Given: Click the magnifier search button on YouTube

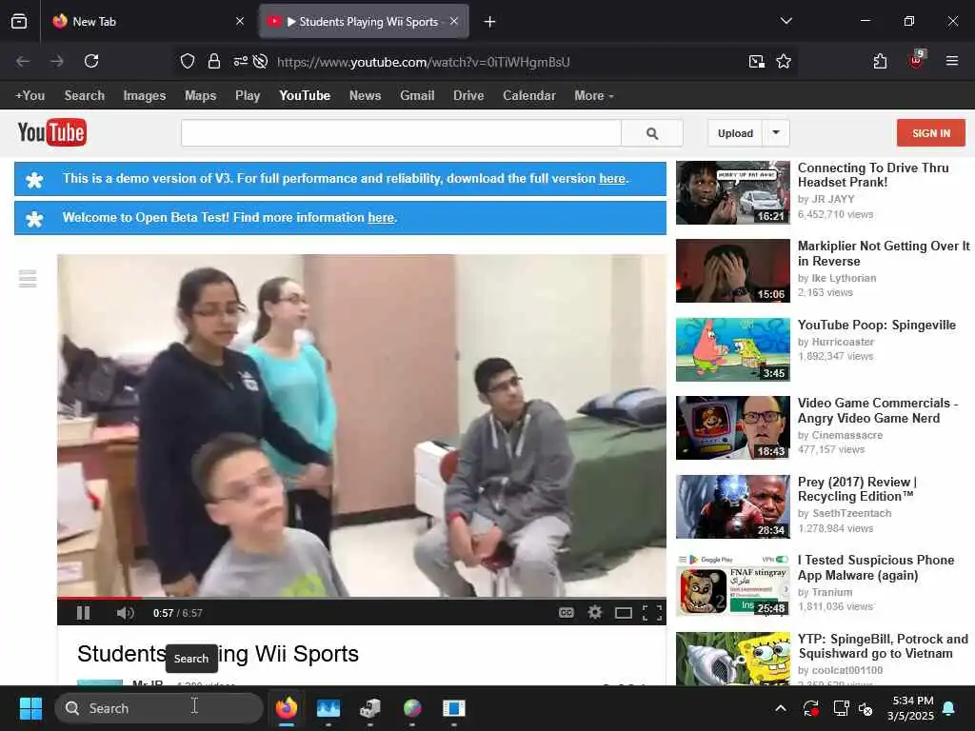Looking at the screenshot, I should (651, 133).
